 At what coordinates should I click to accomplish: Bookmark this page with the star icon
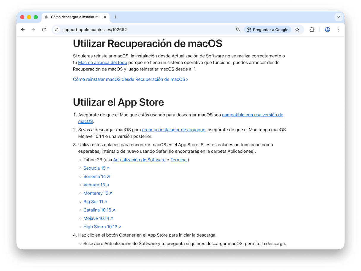(297, 30)
